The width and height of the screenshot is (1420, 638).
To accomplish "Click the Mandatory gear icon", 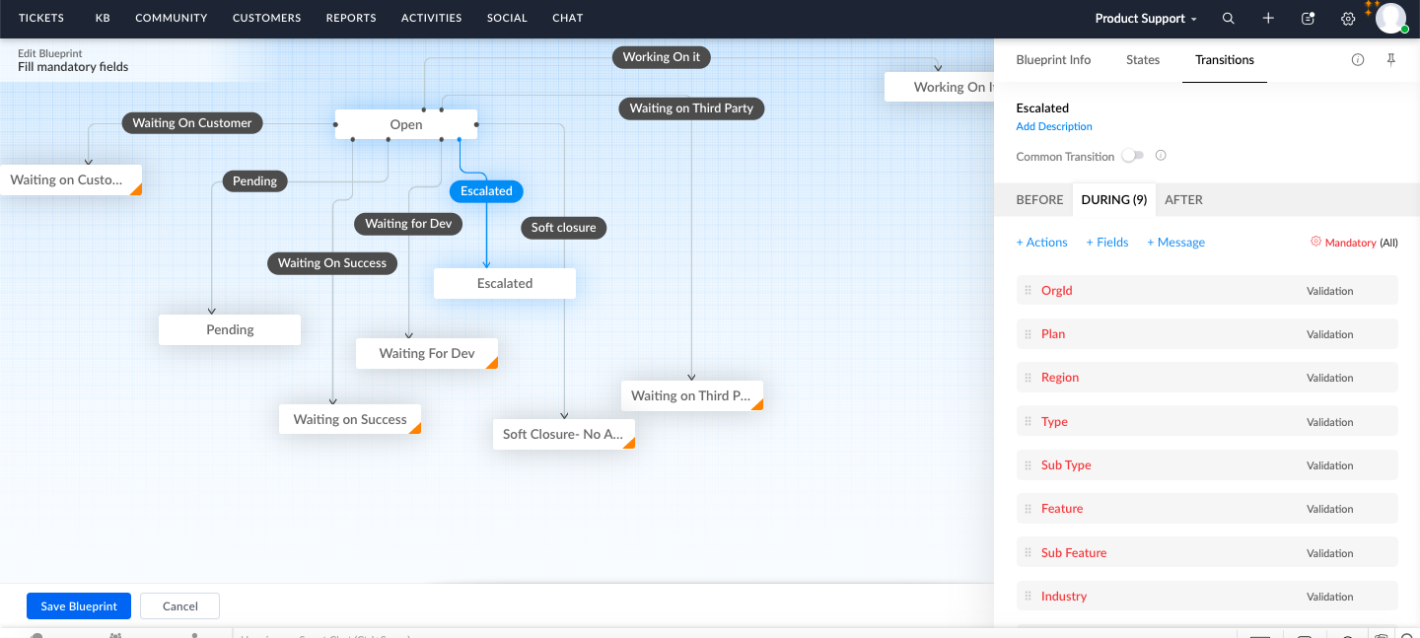I will click(1315, 242).
